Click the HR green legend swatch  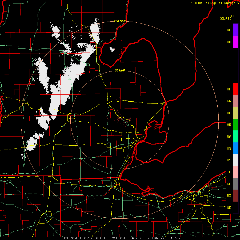pyautogui.click(x=235, y=125)
